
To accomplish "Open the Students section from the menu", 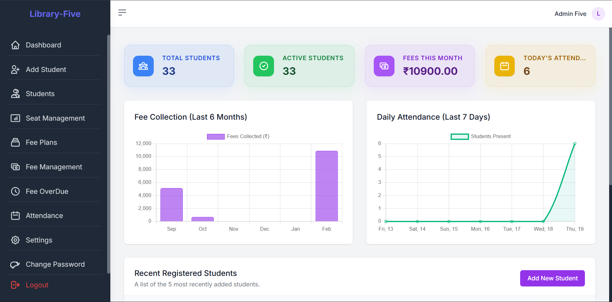I will pyautogui.click(x=40, y=93).
